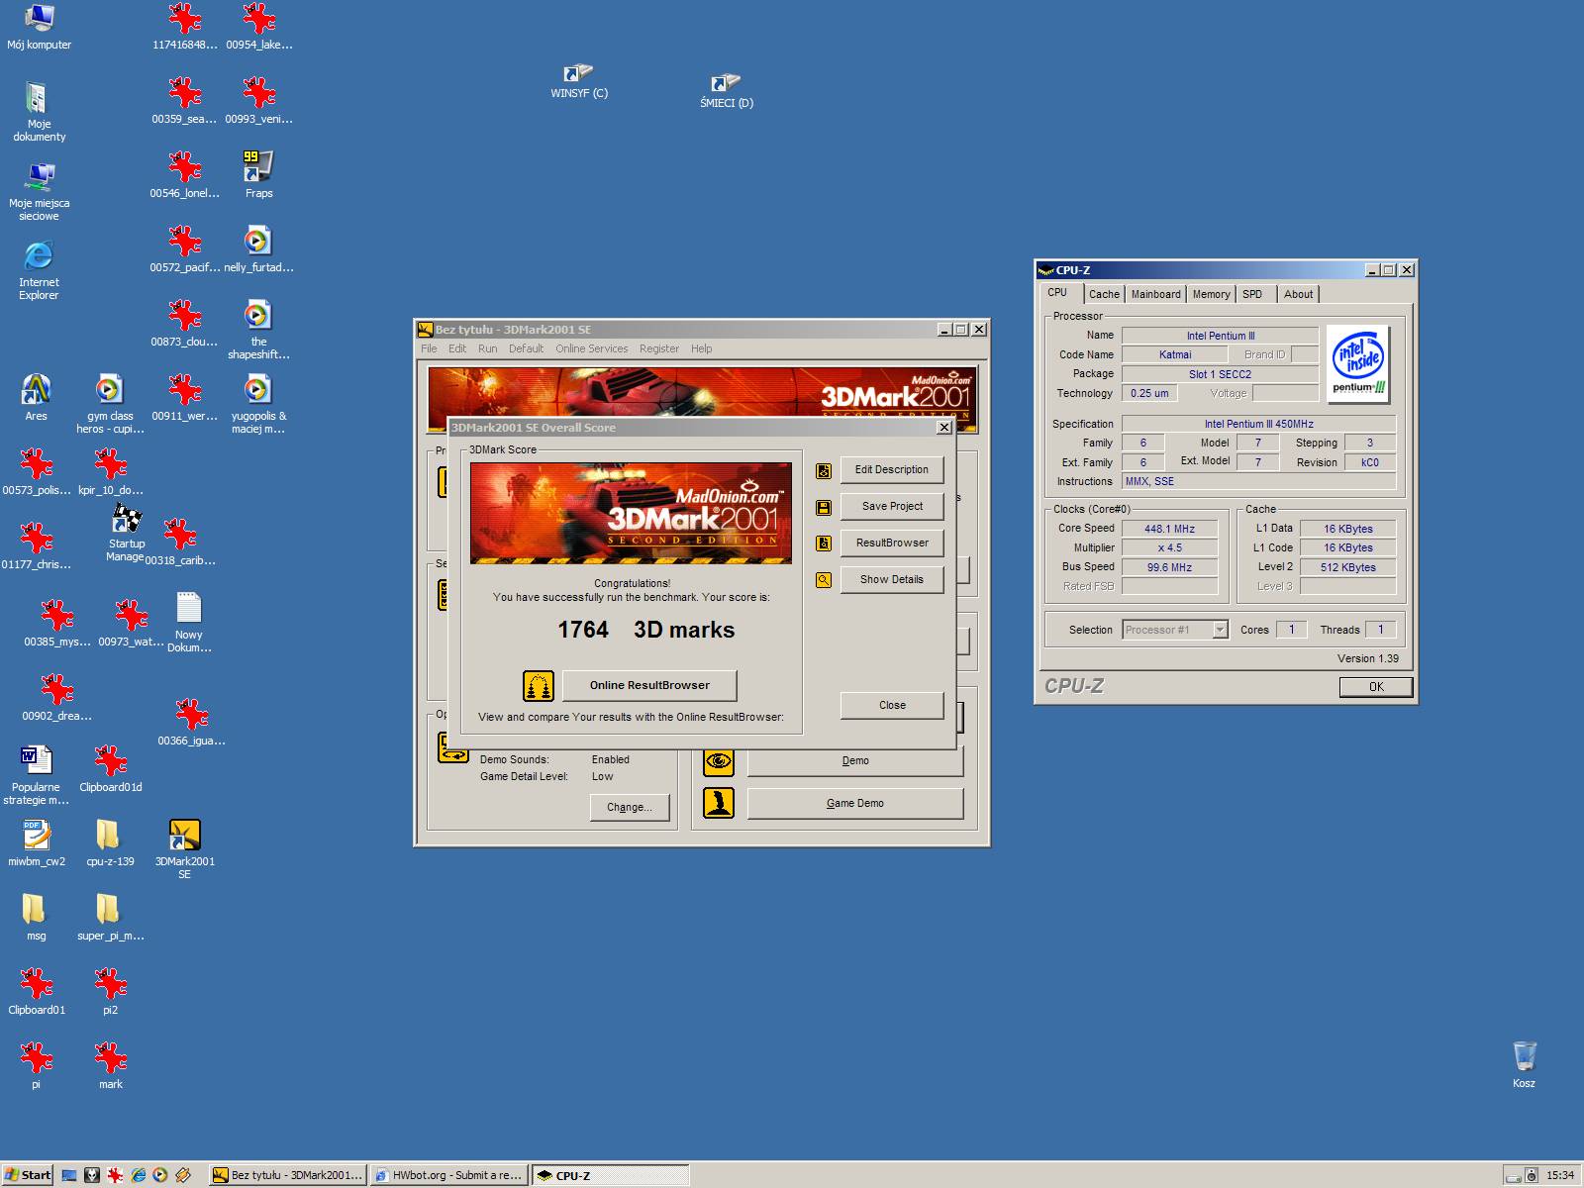Image resolution: width=1584 pixels, height=1188 pixels.
Task: Click the Online ResultBrowser button
Action: click(649, 685)
